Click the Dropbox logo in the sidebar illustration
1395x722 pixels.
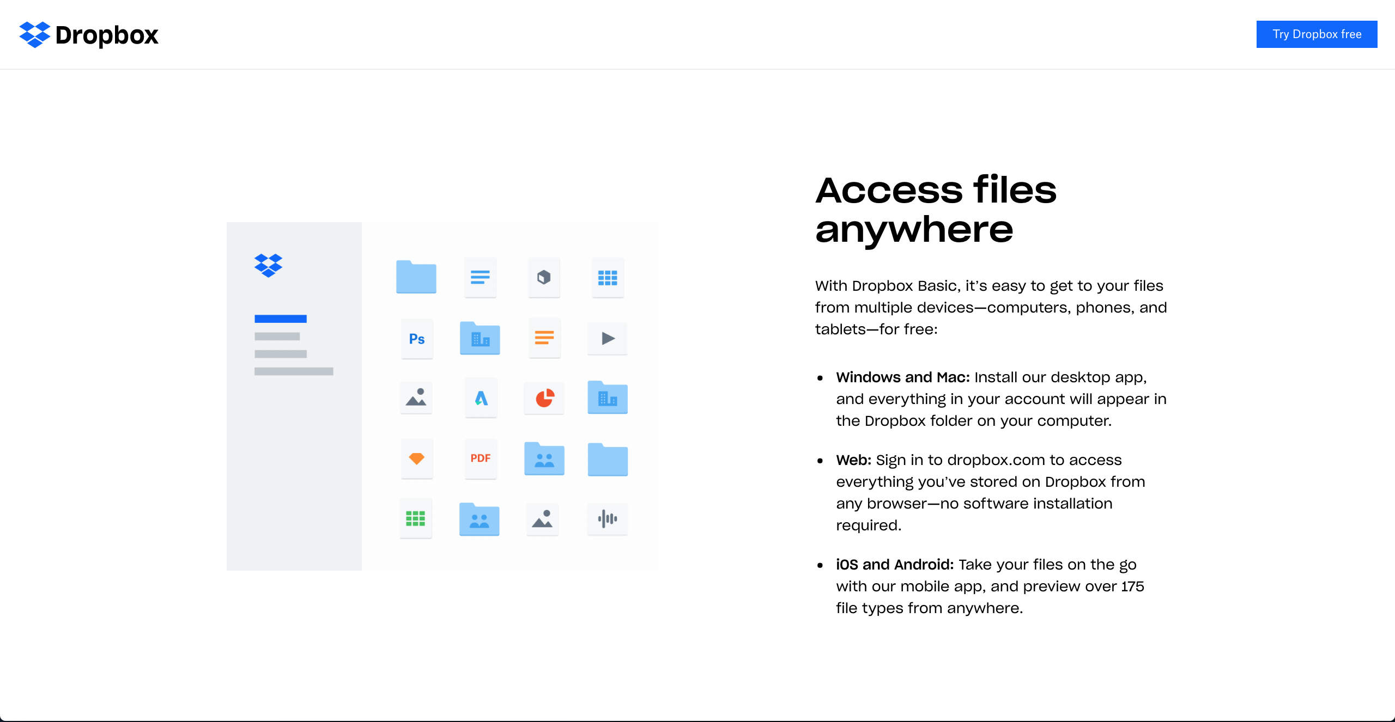(269, 266)
